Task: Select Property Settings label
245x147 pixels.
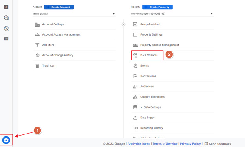Action: click(x=151, y=34)
